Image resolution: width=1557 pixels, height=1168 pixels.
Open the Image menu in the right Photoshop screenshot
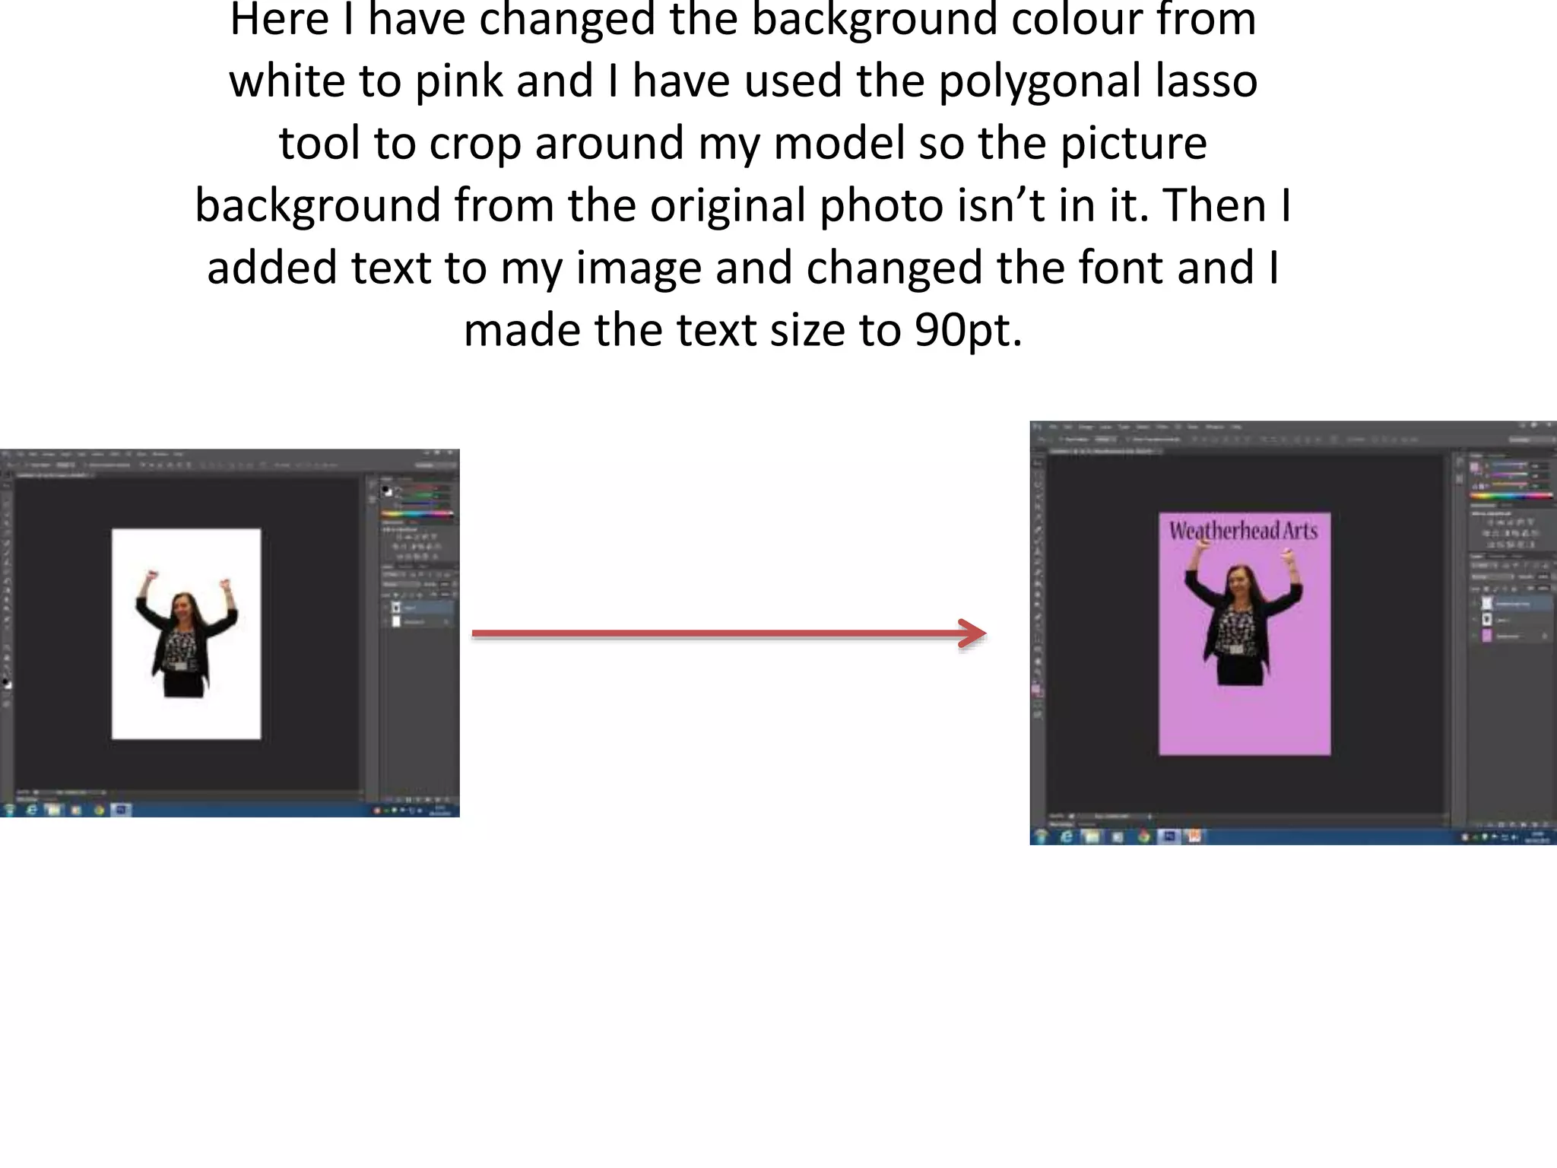pyautogui.click(x=1086, y=427)
